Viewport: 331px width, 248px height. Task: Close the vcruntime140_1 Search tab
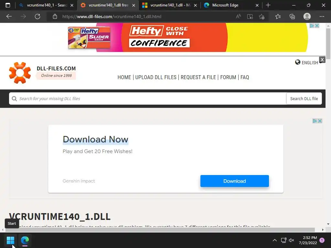coord(72,5)
